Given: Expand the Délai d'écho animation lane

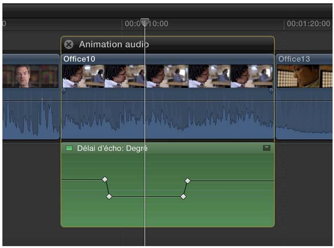Looking at the screenshot, I should (267, 148).
